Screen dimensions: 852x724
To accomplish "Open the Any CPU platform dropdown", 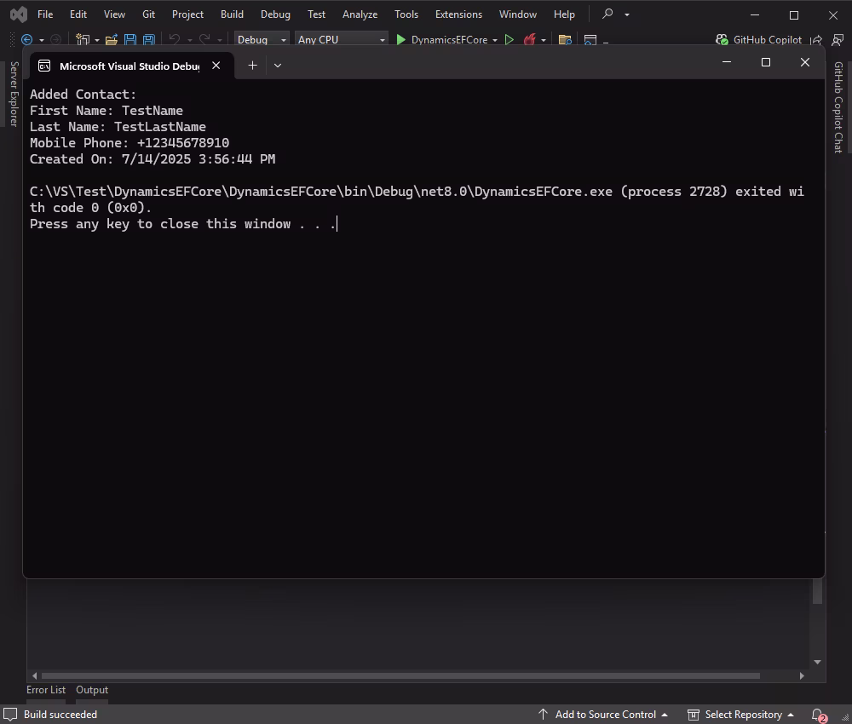I will (x=342, y=40).
